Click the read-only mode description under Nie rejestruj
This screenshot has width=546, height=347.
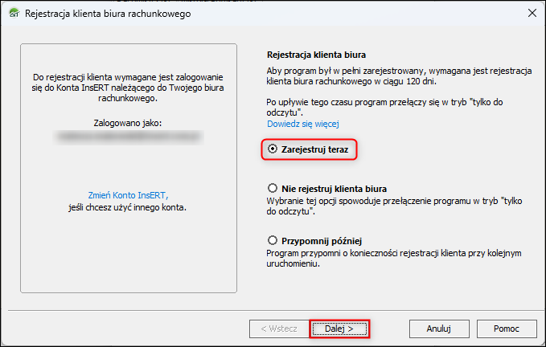(x=394, y=206)
